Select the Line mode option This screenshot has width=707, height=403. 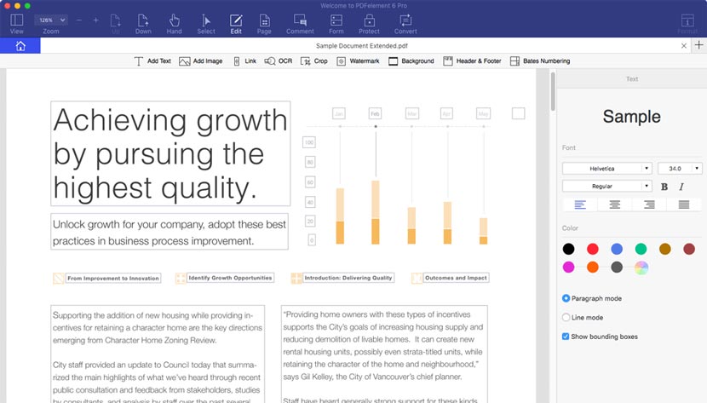click(x=566, y=317)
